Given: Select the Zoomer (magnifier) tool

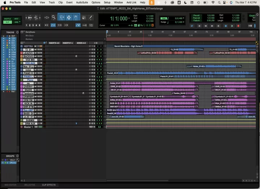Looking at the screenshot, I should click(53, 17).
